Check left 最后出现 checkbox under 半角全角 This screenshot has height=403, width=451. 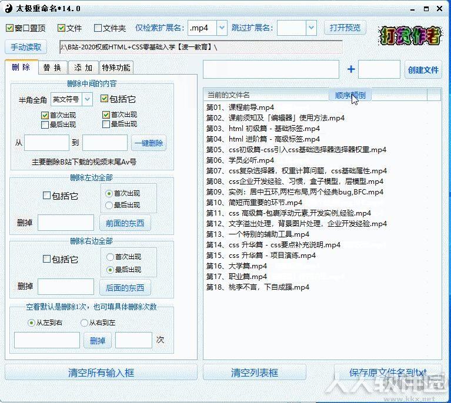pos(45,125)
